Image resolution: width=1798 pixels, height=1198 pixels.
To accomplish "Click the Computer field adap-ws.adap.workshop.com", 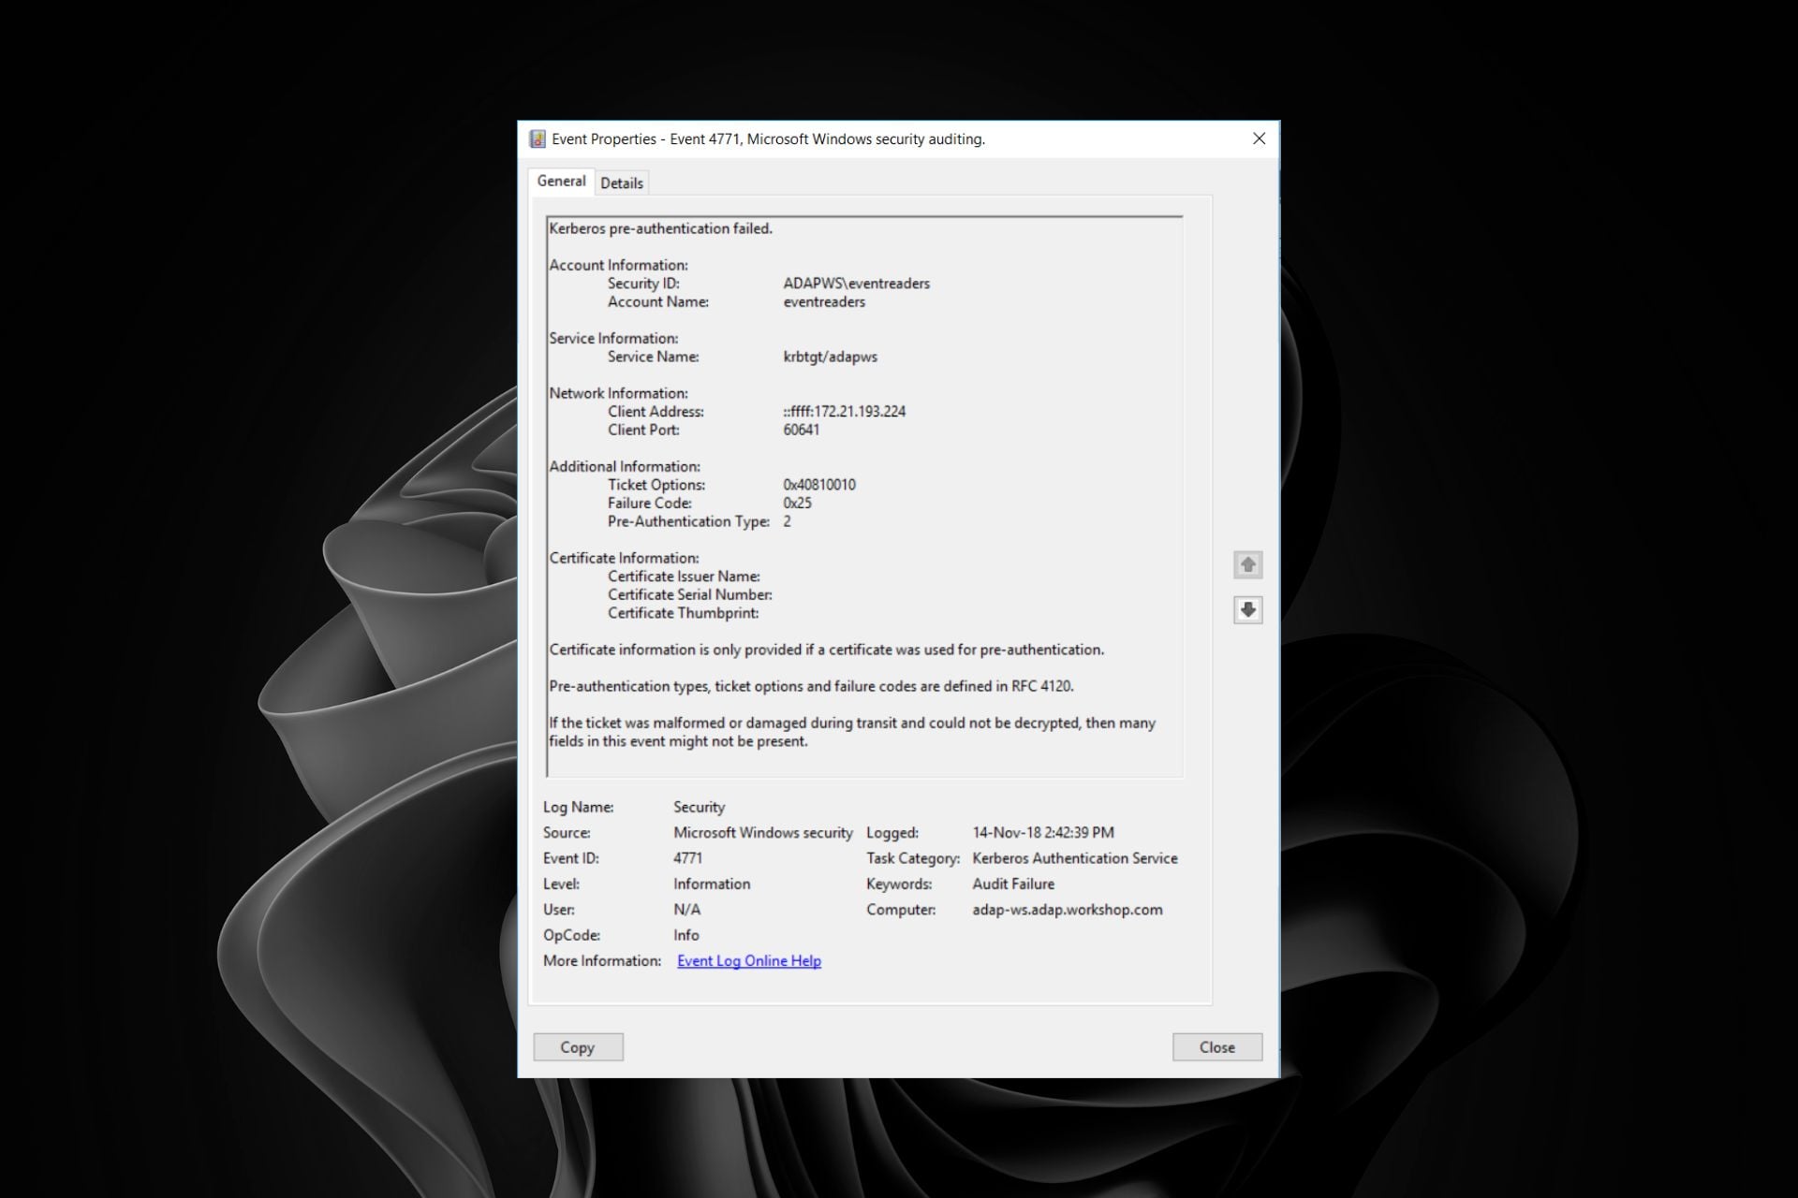I will pos(1067,910).
